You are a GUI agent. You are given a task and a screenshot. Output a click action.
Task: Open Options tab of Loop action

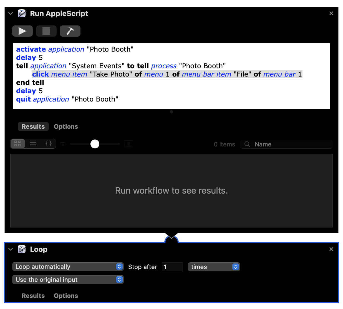coord(66,296)
